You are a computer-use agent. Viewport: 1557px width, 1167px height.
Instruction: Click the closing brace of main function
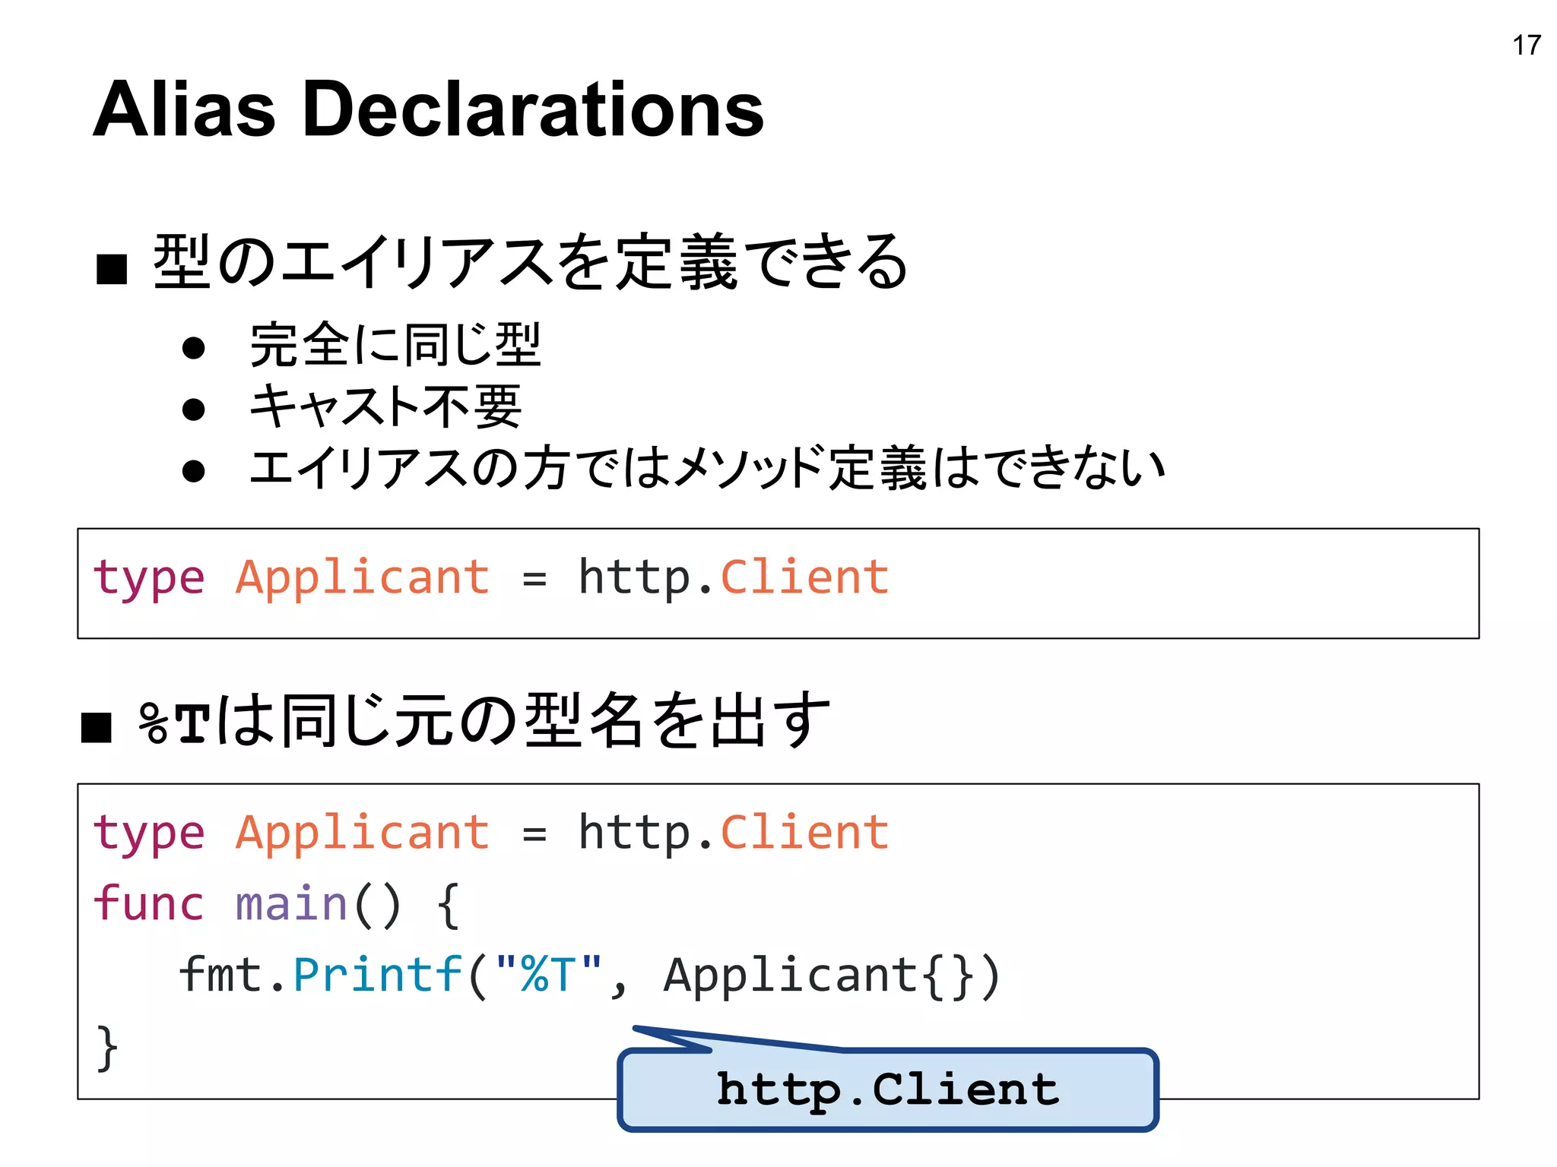[x=107, y=1048]
